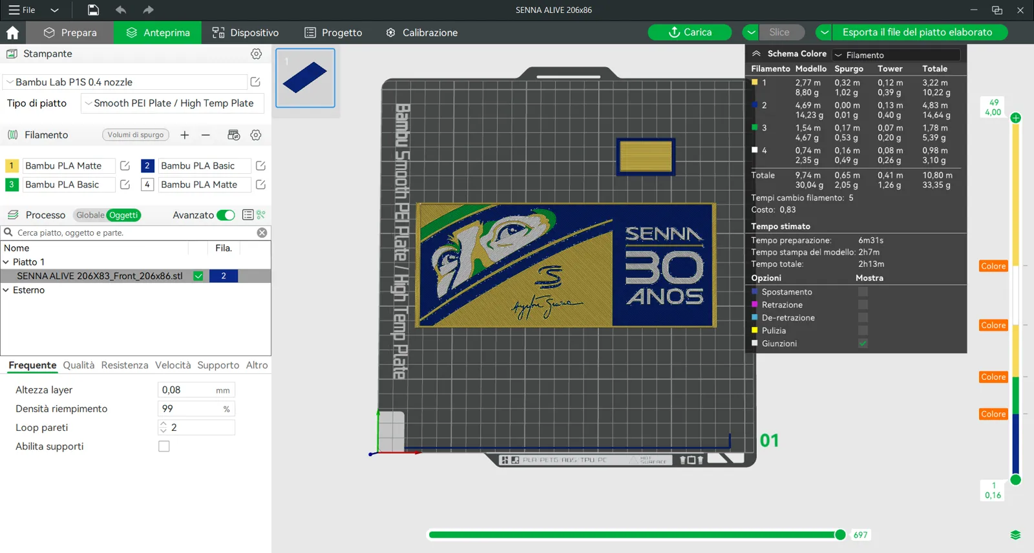Add a filament with the plus icon

[185, 135]
